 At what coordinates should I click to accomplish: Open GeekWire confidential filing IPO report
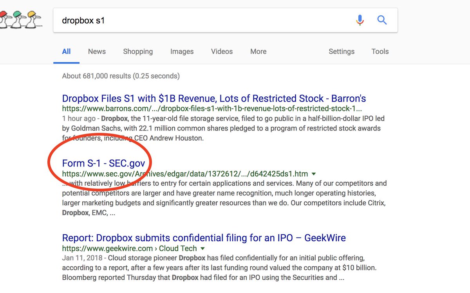click(x=204, y=238)
